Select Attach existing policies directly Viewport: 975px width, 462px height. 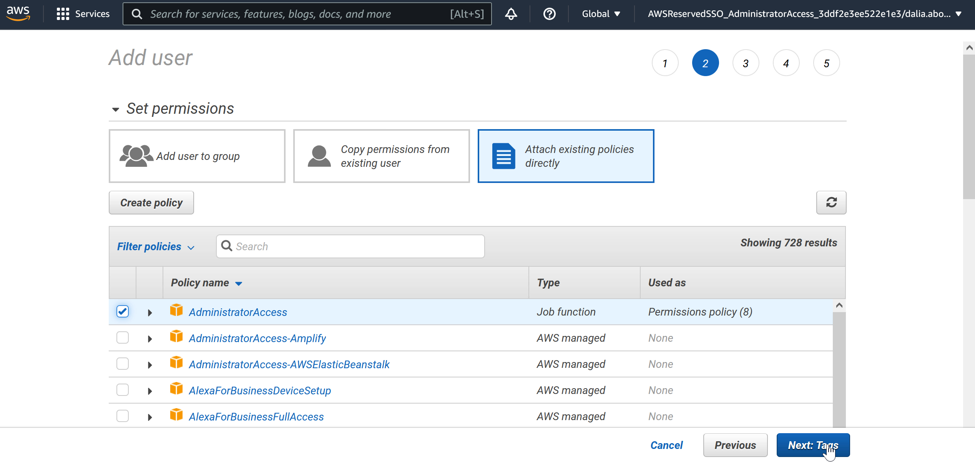tap(566, 156)
